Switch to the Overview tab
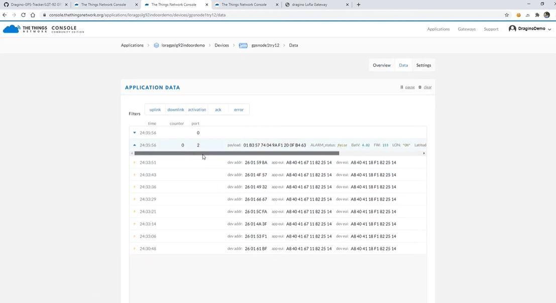This screenshot has width=556, height=303. [382, 65]
